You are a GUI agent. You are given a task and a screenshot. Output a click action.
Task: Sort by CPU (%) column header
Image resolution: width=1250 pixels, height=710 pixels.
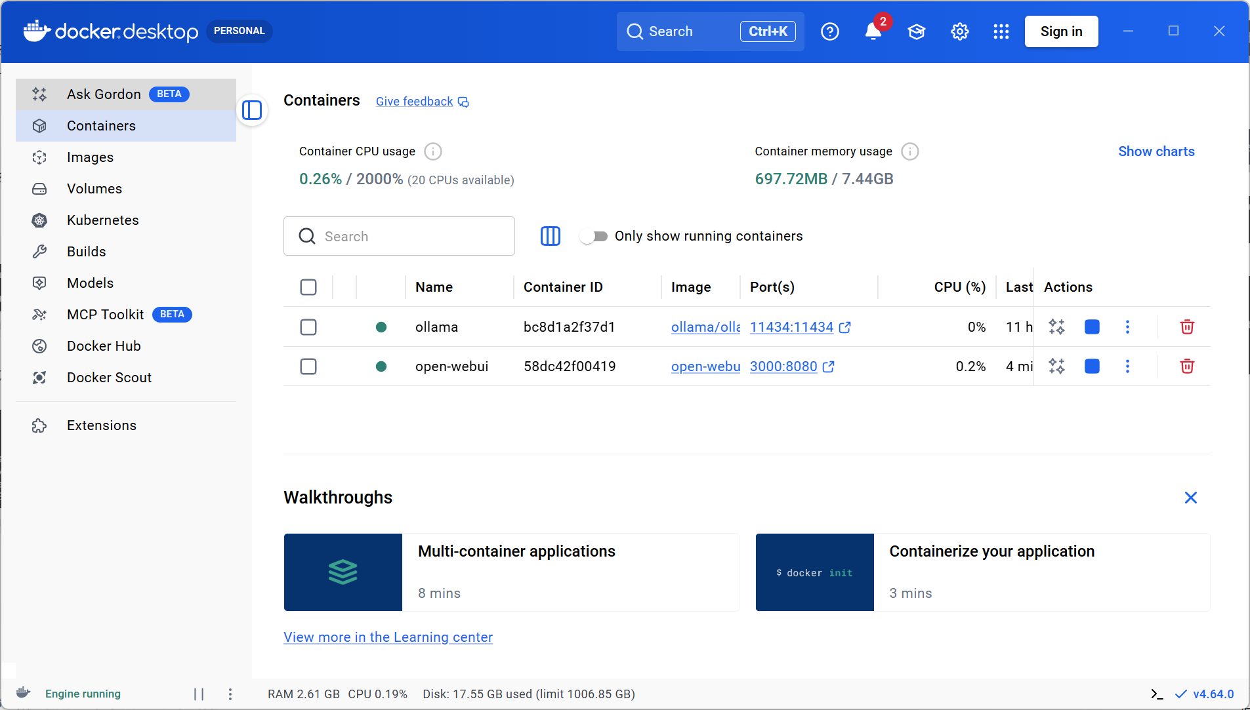click(x=960, y=287)
